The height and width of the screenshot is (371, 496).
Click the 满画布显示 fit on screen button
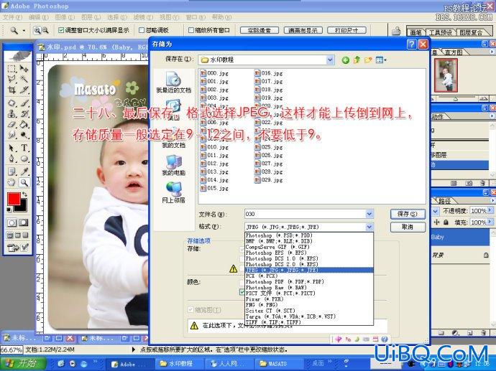[303, 30]
